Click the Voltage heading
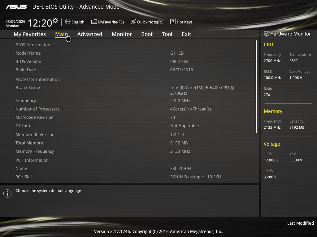317x237 pixels. [x=272, y=144]
